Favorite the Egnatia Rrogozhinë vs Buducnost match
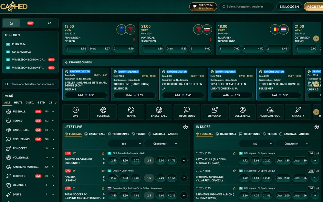The width and height of the screenshot is (323, 202). coord(103,153)
